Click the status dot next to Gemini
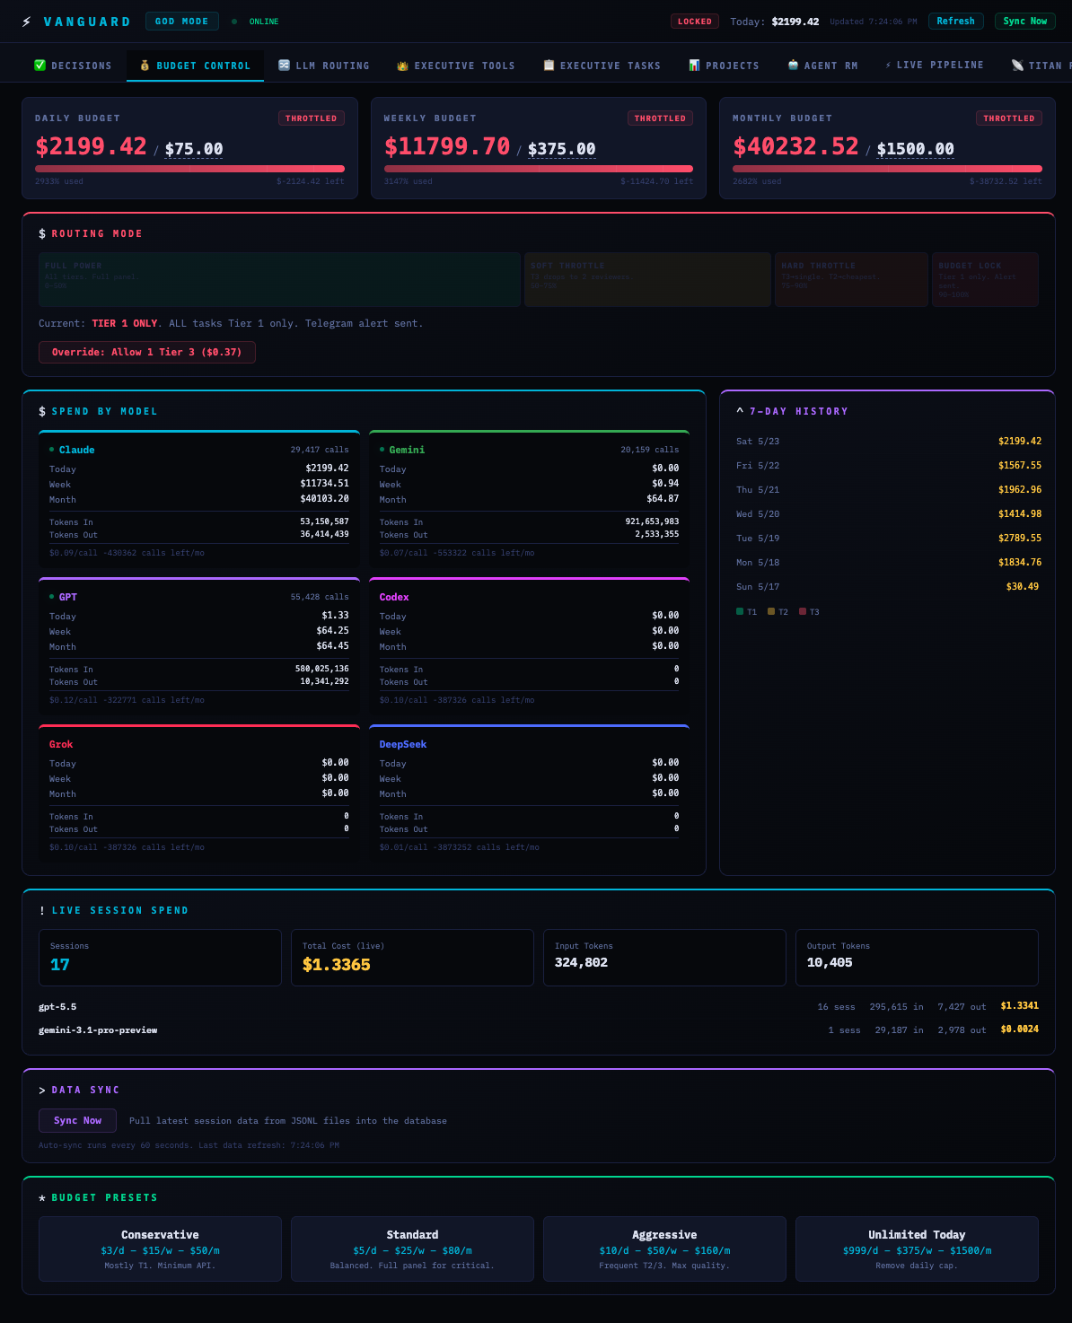Image resolution: width=1072 pixels, height=1323 pixels. click(x=382, y=450)
